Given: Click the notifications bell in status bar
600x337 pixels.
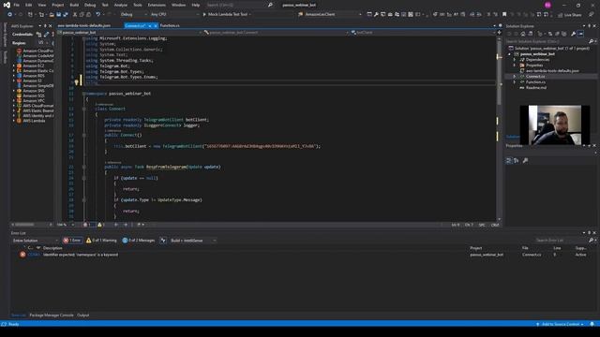Looking at the screenshot, I should (x=592, y=324).
